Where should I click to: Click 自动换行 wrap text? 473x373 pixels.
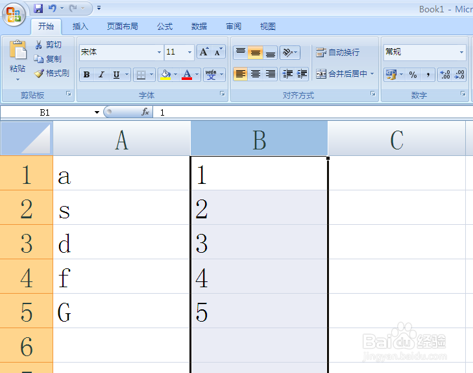coord(337,52)
